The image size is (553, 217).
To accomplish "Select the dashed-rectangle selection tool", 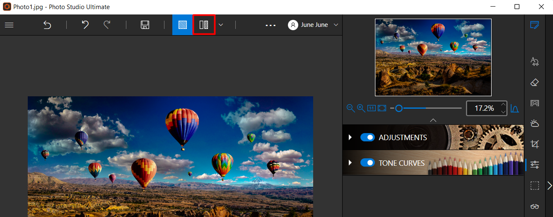I will [x=535, y=186].
